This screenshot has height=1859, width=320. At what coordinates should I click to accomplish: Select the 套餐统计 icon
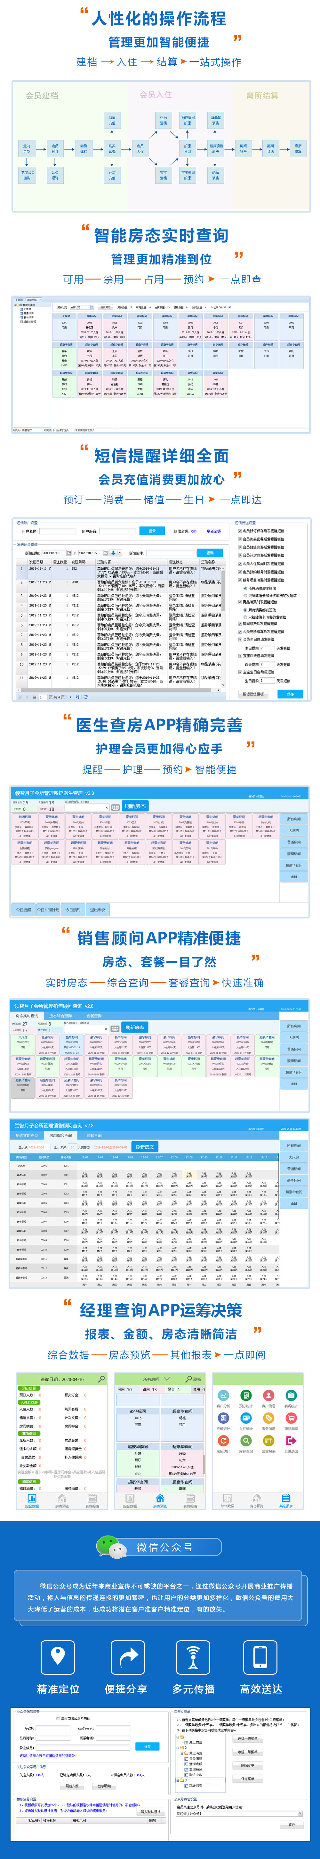coord(291,1396)
